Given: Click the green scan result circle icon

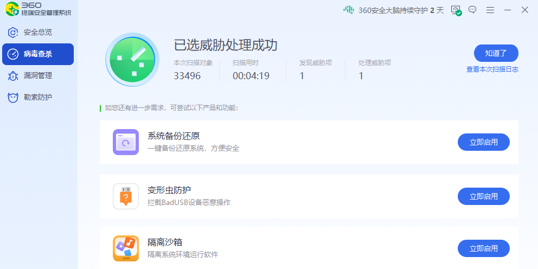Looking at the screenshot, I should pos(132,59).
